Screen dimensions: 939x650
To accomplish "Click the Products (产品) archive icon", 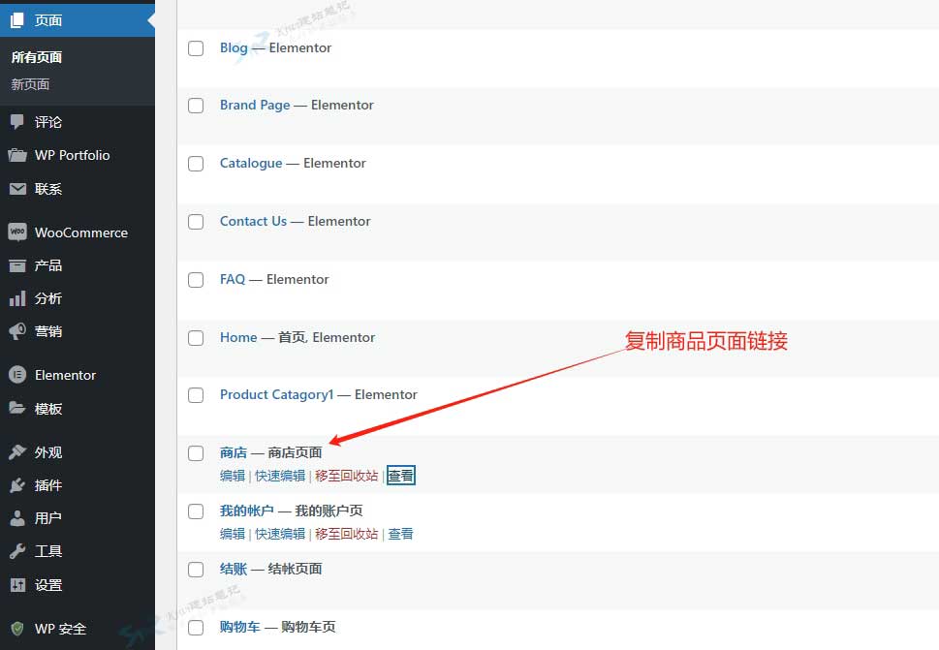I will pos(17,265).
